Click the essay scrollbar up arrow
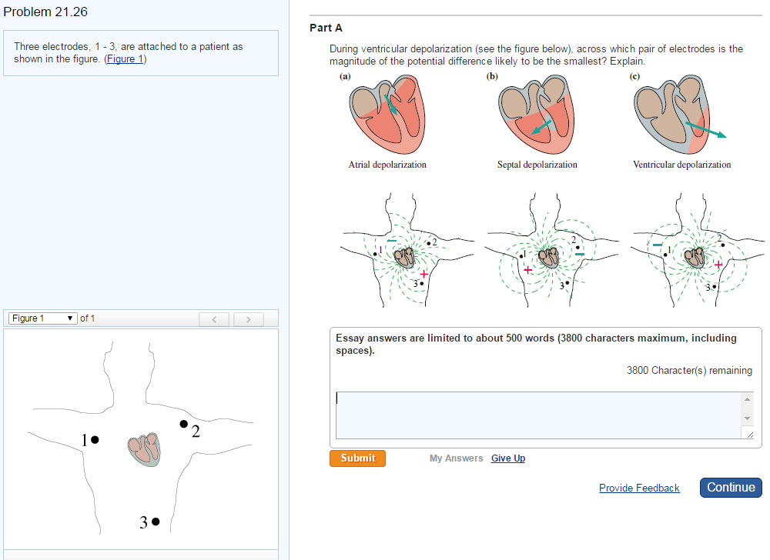This screenshot has width=770, height=560. pyautogui.click(x=747, y=399)
